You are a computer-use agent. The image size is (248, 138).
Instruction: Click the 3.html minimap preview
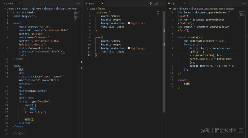pyautogui.click(x=76, y=16)
